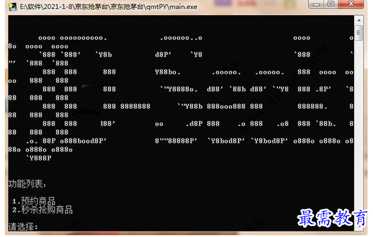Click the title bar path ending in main.exe

tap(108, 7)
